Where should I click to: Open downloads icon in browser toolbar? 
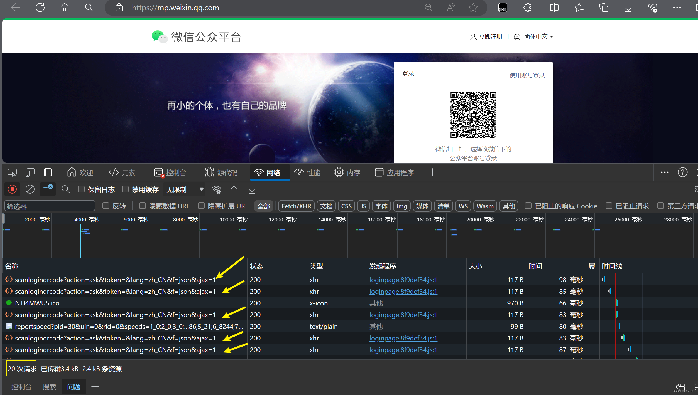628,8
